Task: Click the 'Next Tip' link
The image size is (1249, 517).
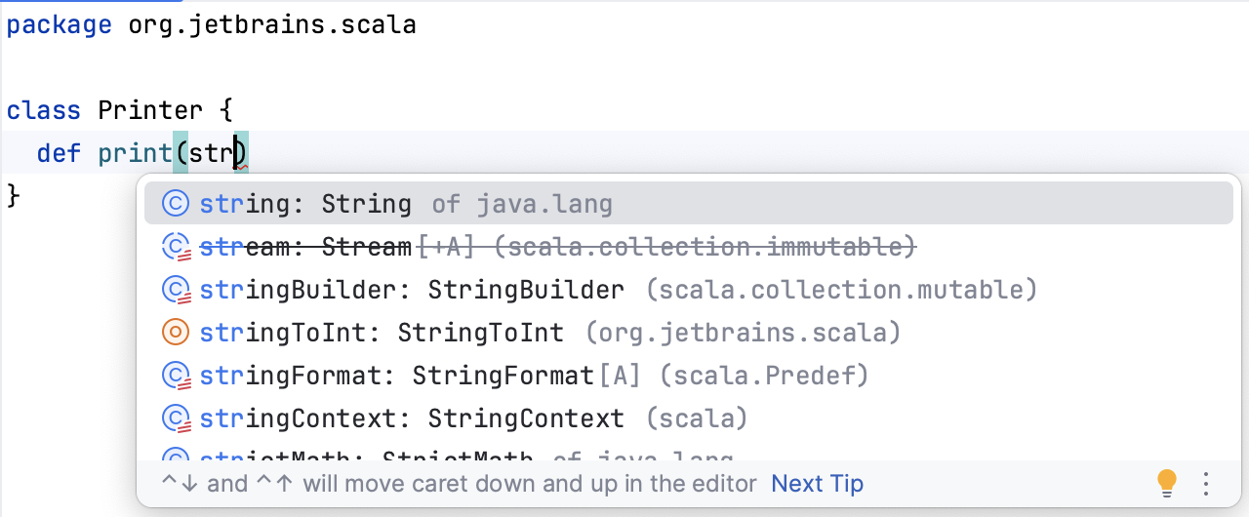Action: 817,484
